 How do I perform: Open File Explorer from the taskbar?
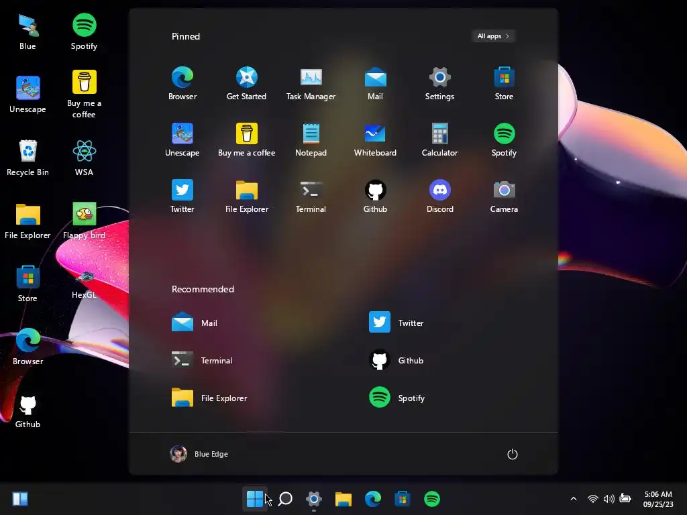[x=343, y=499]
